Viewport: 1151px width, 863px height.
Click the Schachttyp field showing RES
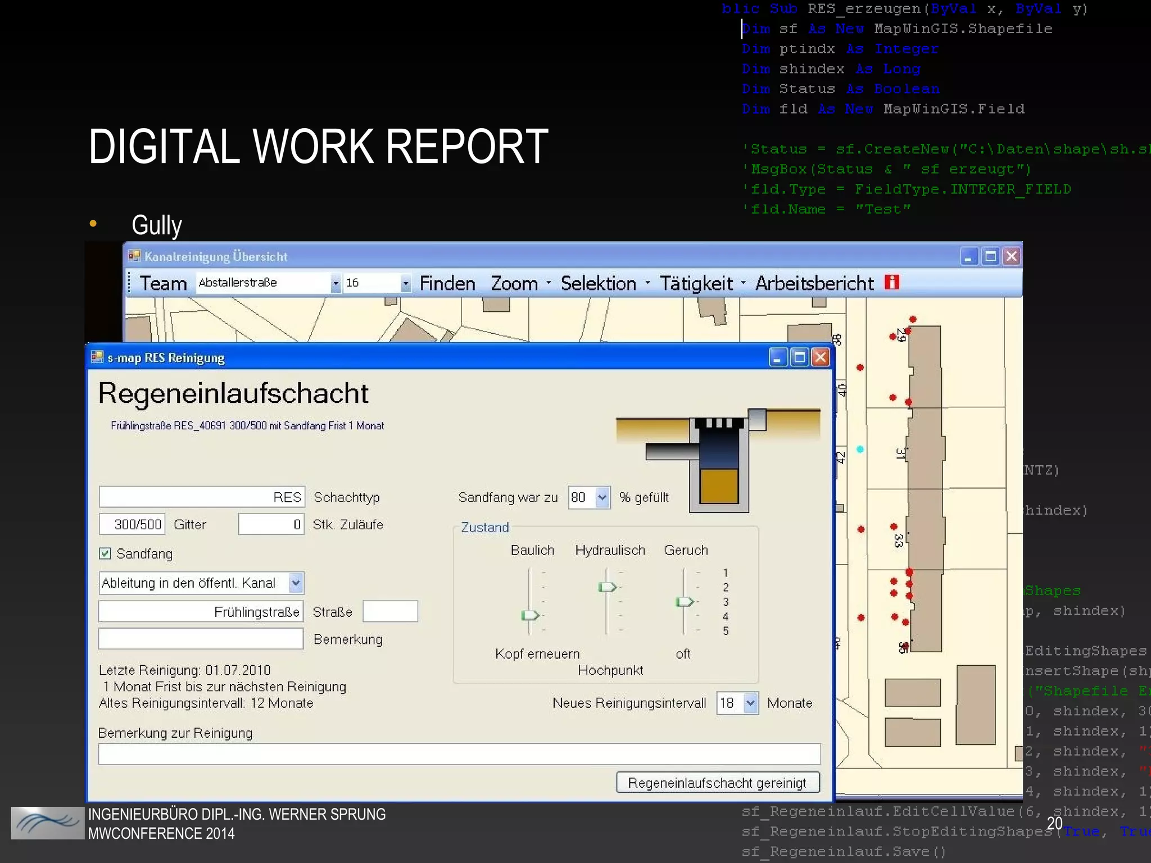coord(202,497)
